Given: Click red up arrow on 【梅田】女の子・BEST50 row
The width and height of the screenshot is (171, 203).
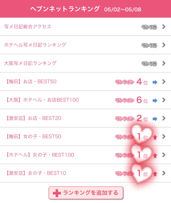Looking at the screenshot, I should pos(155,137).
